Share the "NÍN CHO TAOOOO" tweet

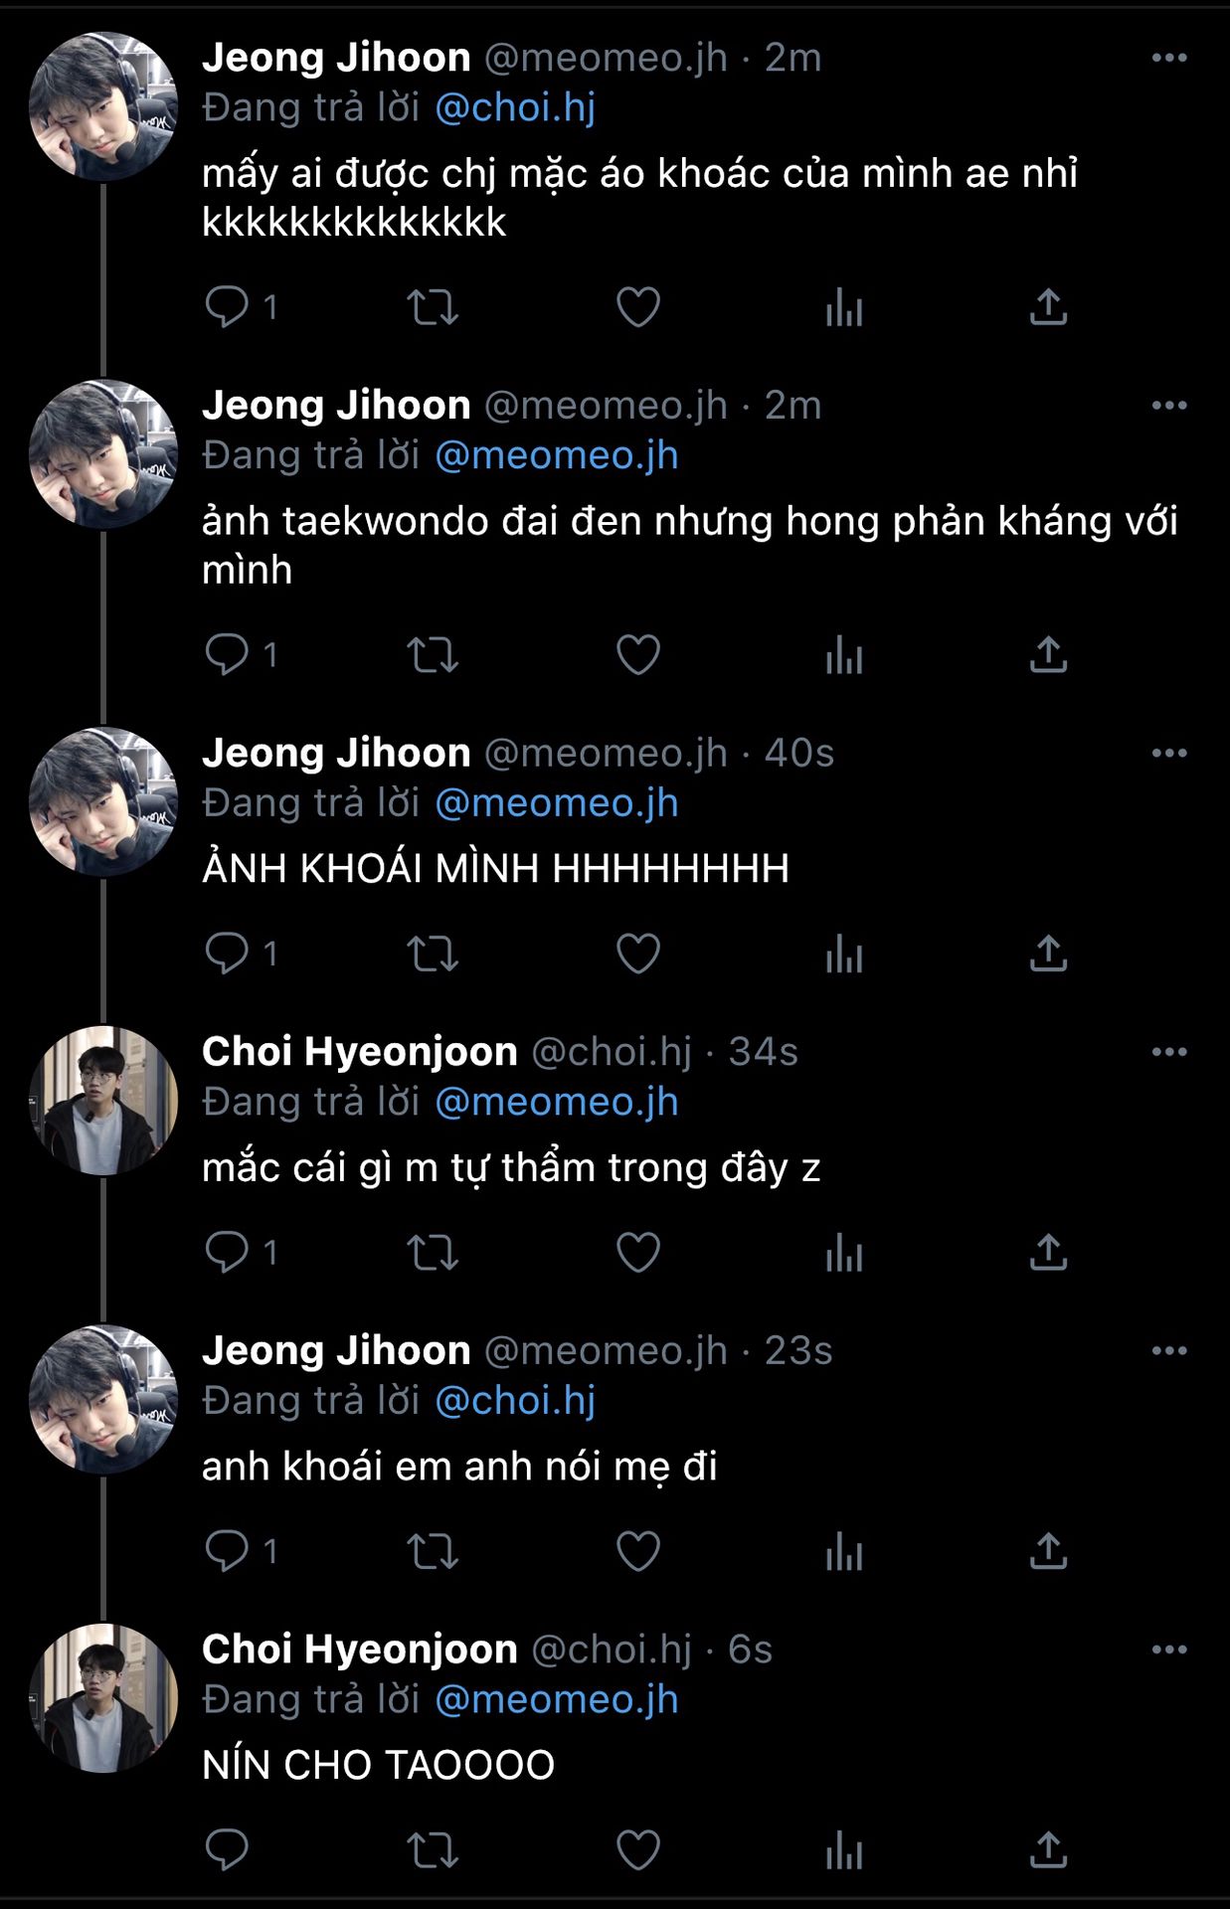pos(1048,1850)
